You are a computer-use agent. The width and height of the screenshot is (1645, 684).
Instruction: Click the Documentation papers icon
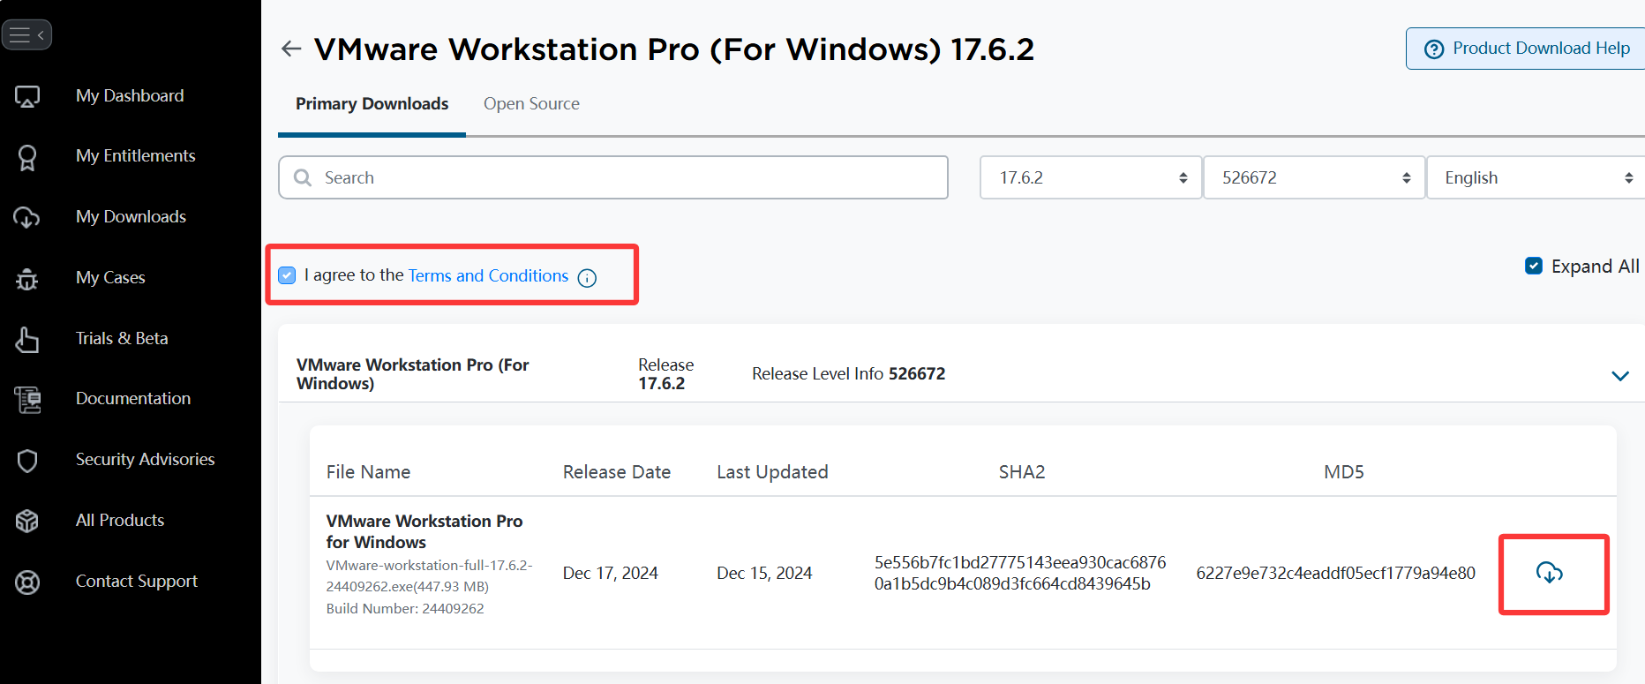(x=27, y=400)
